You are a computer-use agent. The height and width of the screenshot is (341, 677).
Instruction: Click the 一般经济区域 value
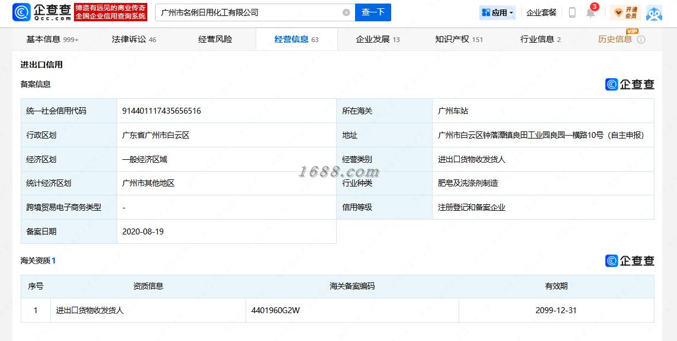coord(144,159)
